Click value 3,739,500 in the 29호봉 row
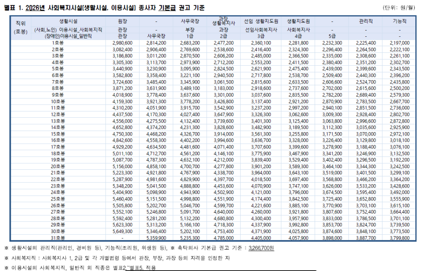This screenshot has height=271, width=424. [400, 225]
